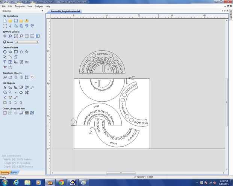Open the Gadgets menu

click(x=39, y=6)
